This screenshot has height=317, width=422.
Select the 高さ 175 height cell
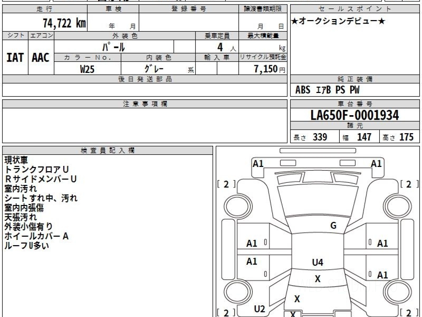click(x=399, y=137)
